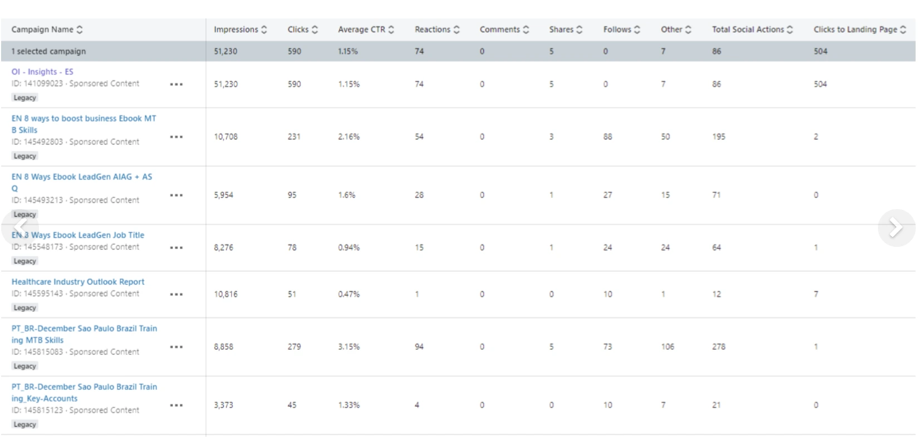Open more options for Healthcare Industry Outlook Report
Viewport: 923px width, 437px height.
pyautogui.click(x=176, y=294)
